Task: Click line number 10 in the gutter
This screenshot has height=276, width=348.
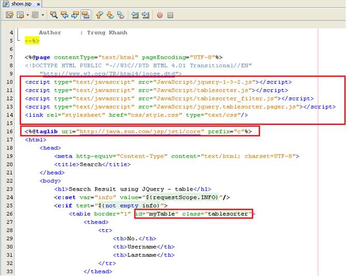Action: [x=9, y=82]
